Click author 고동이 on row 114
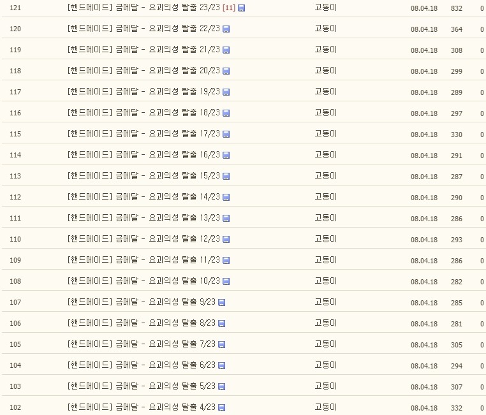This screenshot has height=415, width=486. (x=326, y=155)
